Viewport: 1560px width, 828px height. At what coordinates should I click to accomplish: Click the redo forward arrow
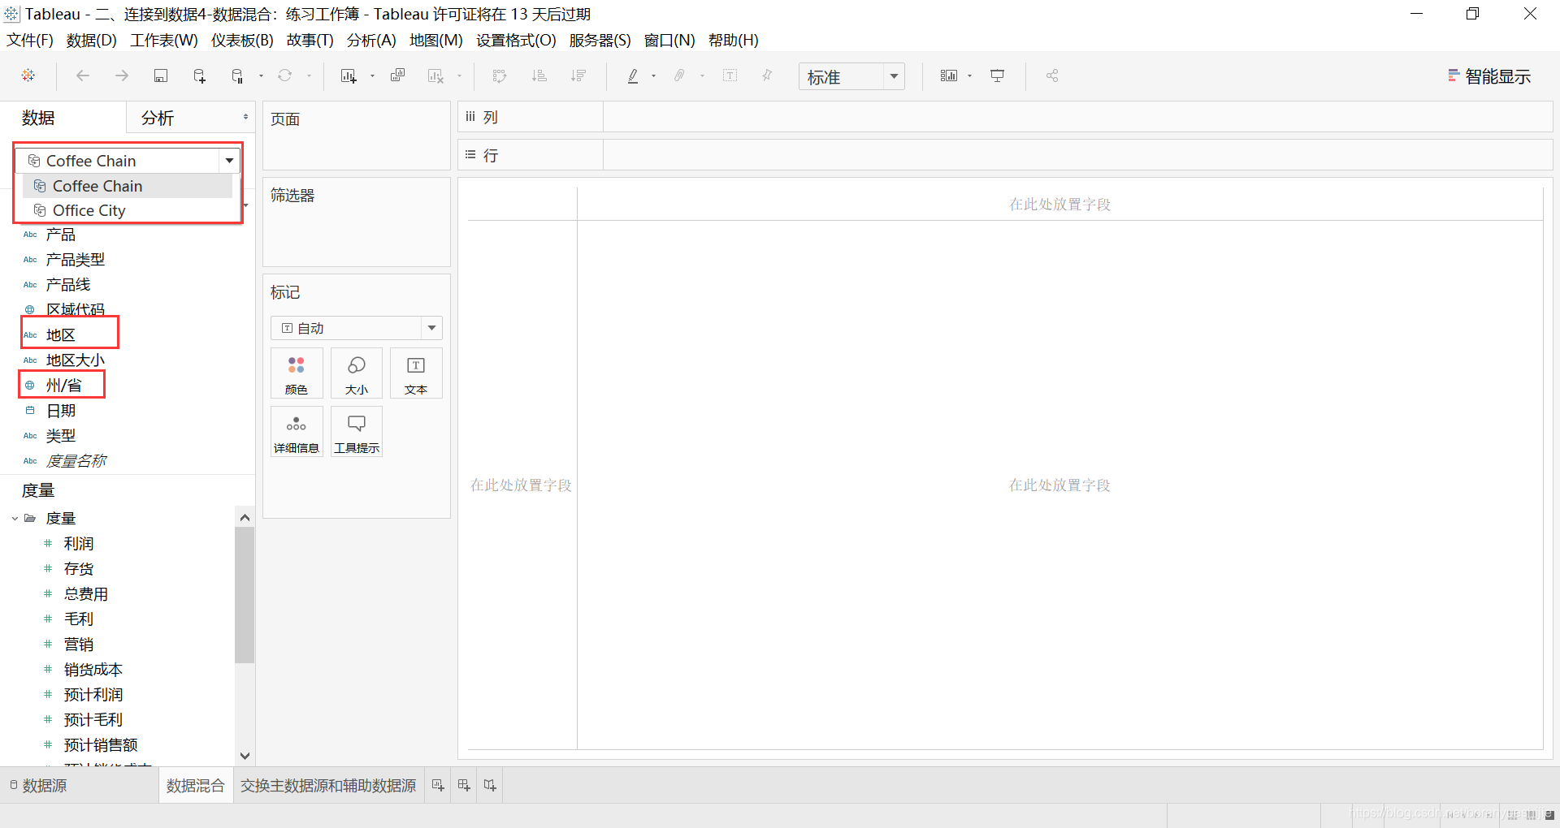122,75
